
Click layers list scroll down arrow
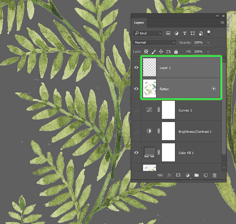(224, 168)
